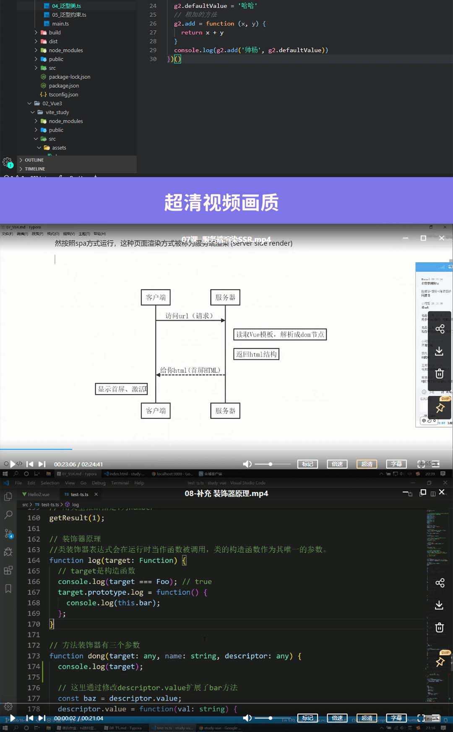The image size is (453, 732).
Task: Play the 装饰器原理 video
Action: tap(13, 718)
